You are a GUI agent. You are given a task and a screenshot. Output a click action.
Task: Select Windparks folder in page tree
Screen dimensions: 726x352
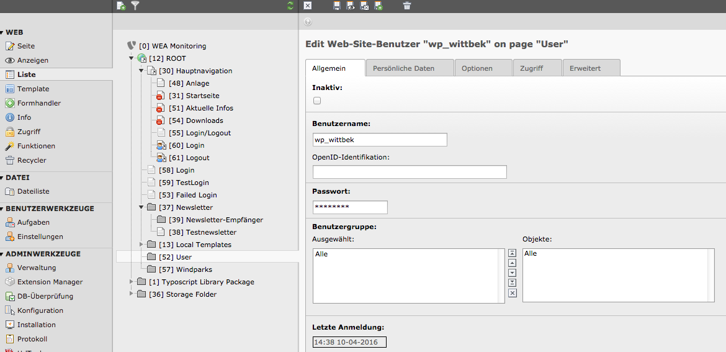click(x=194, y=269)
